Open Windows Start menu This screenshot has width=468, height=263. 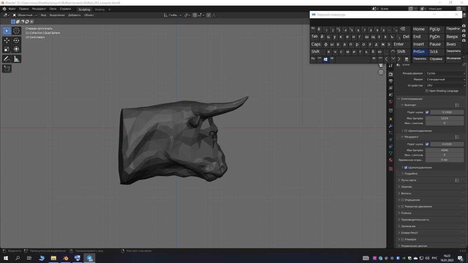click(x=6, y=258)
